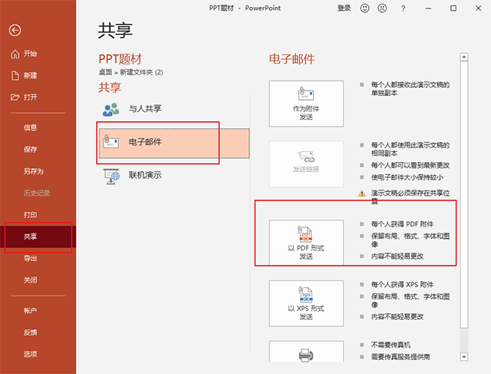Click the vertical scrollbar thumb
The height and width of the screenshot is (374, 491).
click(x=463, y=195)
